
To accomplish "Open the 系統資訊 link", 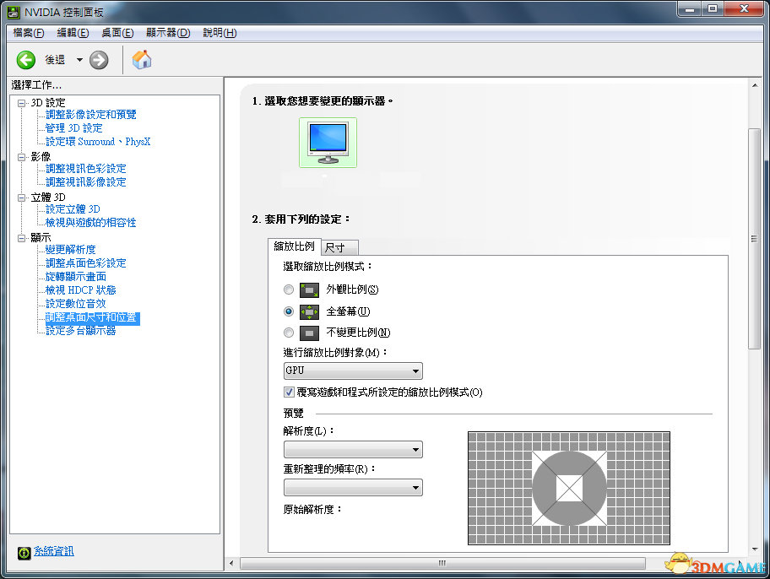I will coord(53,551).
